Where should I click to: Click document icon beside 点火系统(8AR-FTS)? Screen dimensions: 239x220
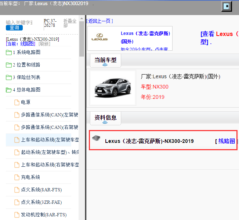(x=17, y=190)
